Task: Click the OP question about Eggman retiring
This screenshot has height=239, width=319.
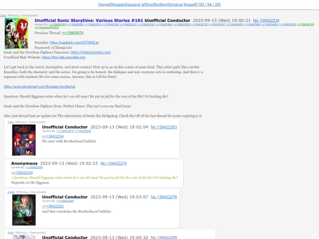Action: coord(86,96)
